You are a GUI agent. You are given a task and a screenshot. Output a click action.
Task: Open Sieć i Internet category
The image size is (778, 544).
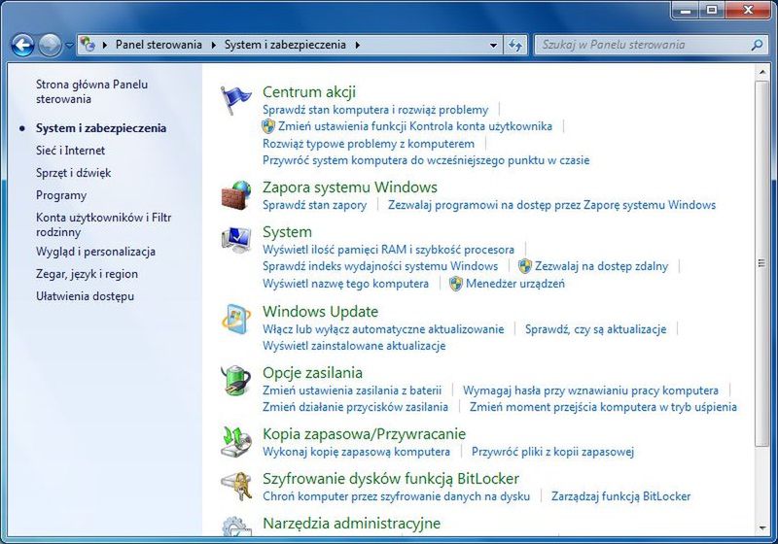[70, 151]
